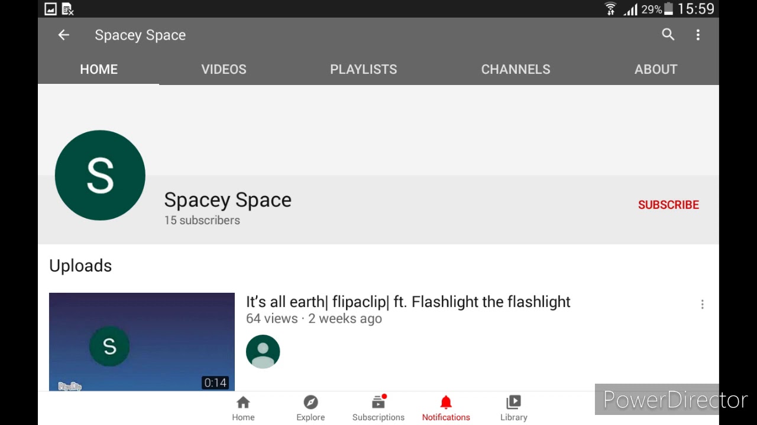Open the channel overflow menu

[x=698, y=35]
